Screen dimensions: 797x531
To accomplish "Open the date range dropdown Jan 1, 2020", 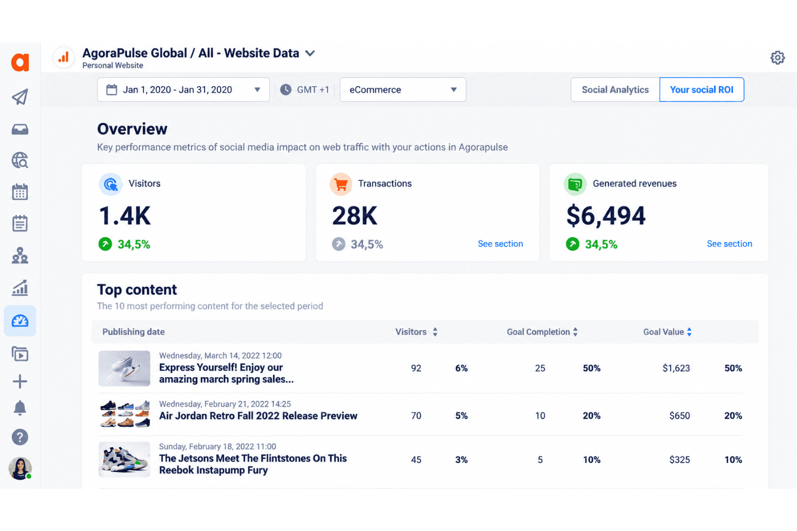I will click(x=183, y=90).
